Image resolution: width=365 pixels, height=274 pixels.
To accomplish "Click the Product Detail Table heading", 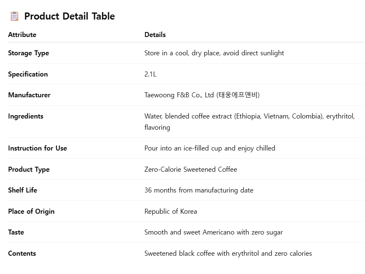I will (x=69, y=16).
